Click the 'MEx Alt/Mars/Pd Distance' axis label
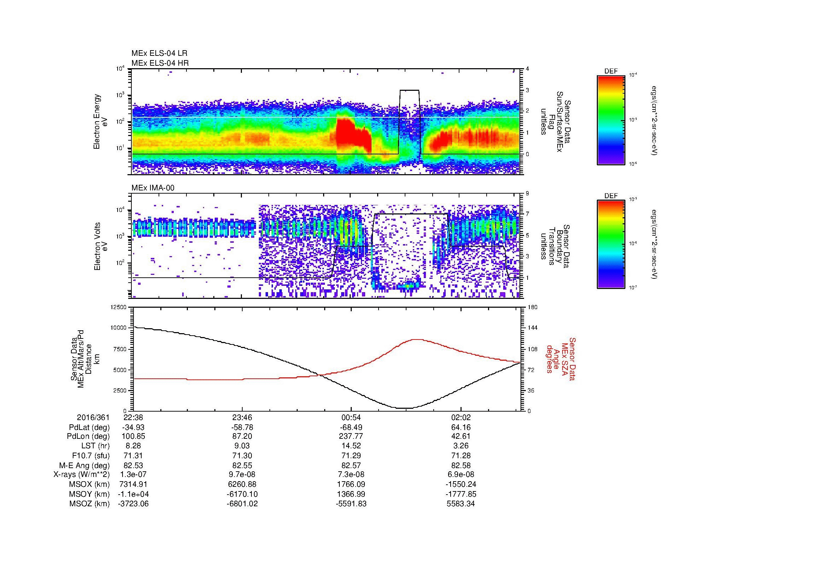The width and height of the screenshot is (826, 584). pos(85,359)
